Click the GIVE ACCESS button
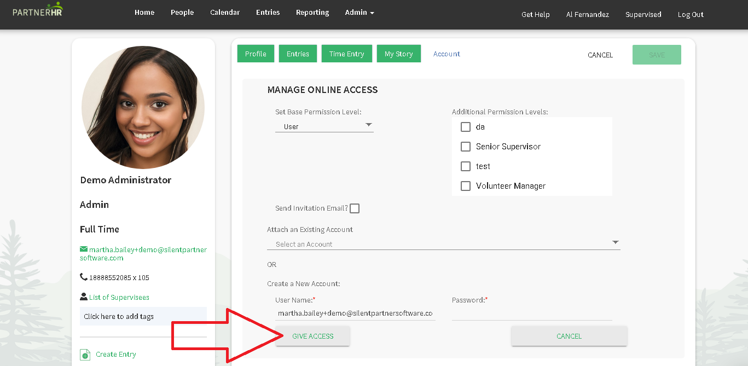Screen dimensions: 748x366 point(313,336)
